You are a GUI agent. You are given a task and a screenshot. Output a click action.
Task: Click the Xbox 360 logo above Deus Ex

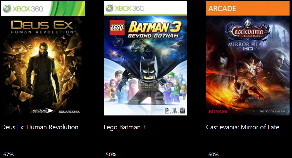[x=23, y=9]
